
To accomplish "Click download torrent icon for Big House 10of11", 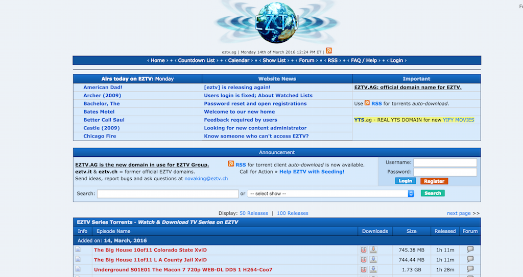I will (x=373, y=250).
